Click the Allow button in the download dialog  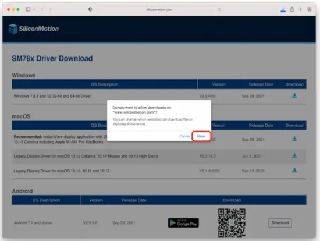pyautogui.click(x=201, y=136)
